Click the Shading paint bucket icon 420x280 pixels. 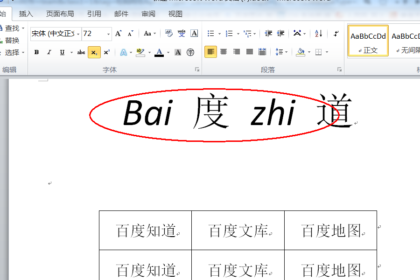[301, 52]
